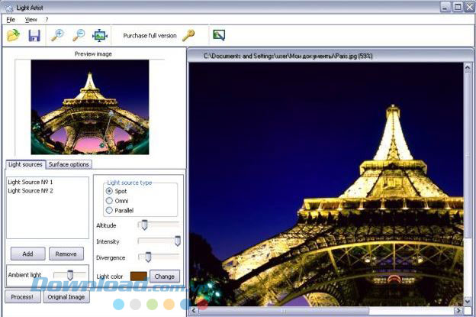Click the Save floppy disk icon
Screen dimensions: 476x317
pos(34,35)
